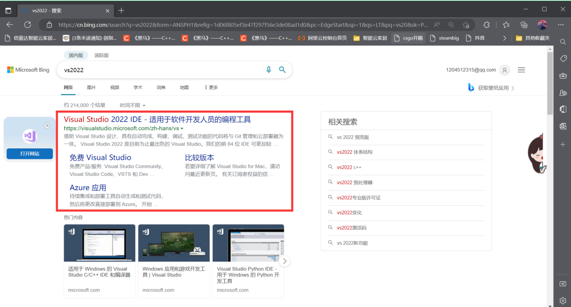
Task: Expand the visualstudio.microsoft.com URL dropdown arrow
Action: click(182, 129)
